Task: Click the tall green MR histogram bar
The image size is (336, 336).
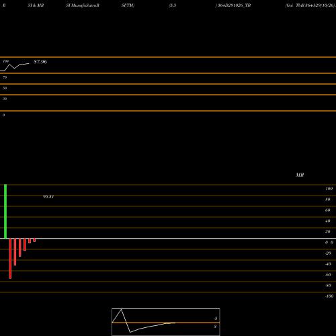Action: point(5,211)
